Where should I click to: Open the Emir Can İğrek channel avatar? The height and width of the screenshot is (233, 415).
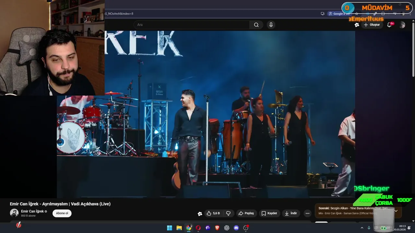point(14,213)
